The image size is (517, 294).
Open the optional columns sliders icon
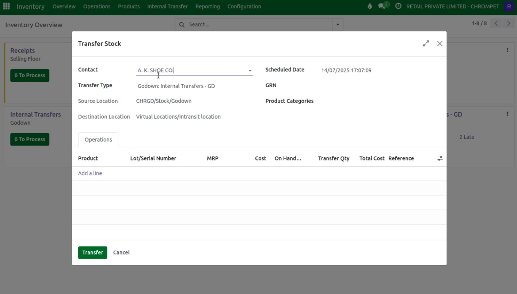tap(440, 158)
